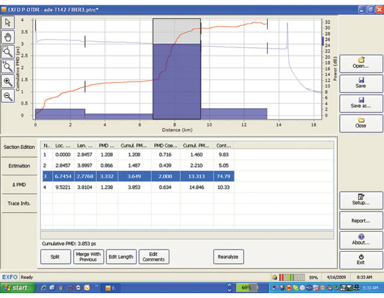Open the Setup dialog

(x=361, y=200)
